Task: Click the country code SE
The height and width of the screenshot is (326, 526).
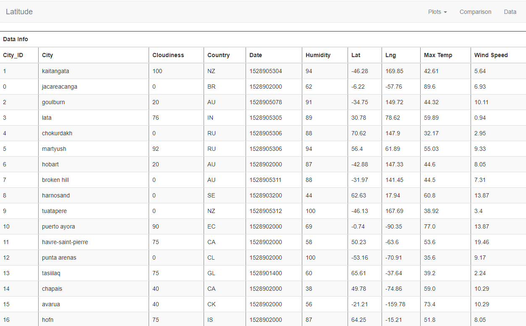Action: tap(211, 195)
